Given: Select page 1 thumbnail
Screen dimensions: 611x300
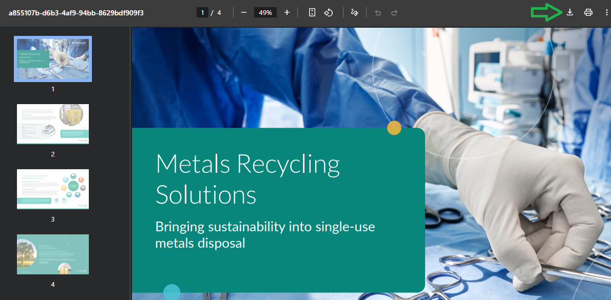Looking at the screenshot, I should pyautogui.click(x=53, y=59).
